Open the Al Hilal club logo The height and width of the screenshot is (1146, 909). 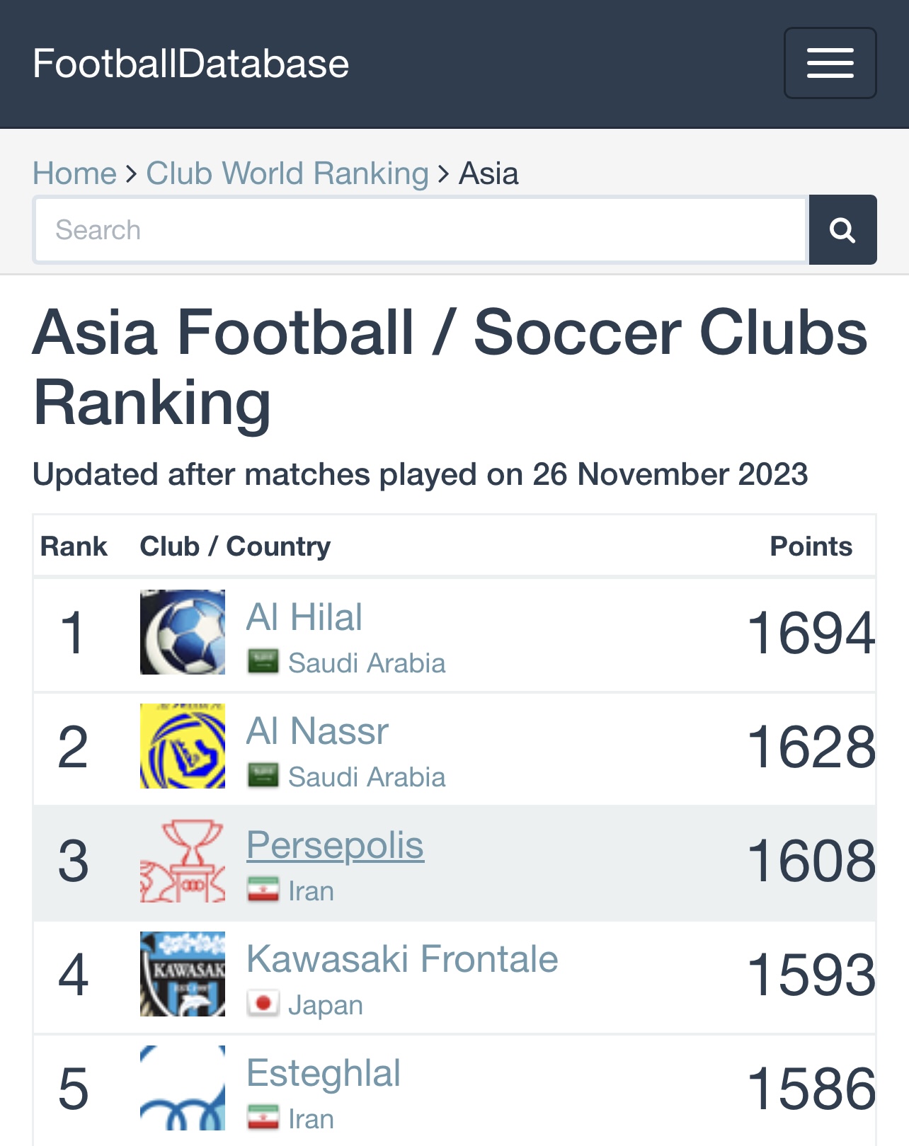click(x=183, y=632)
